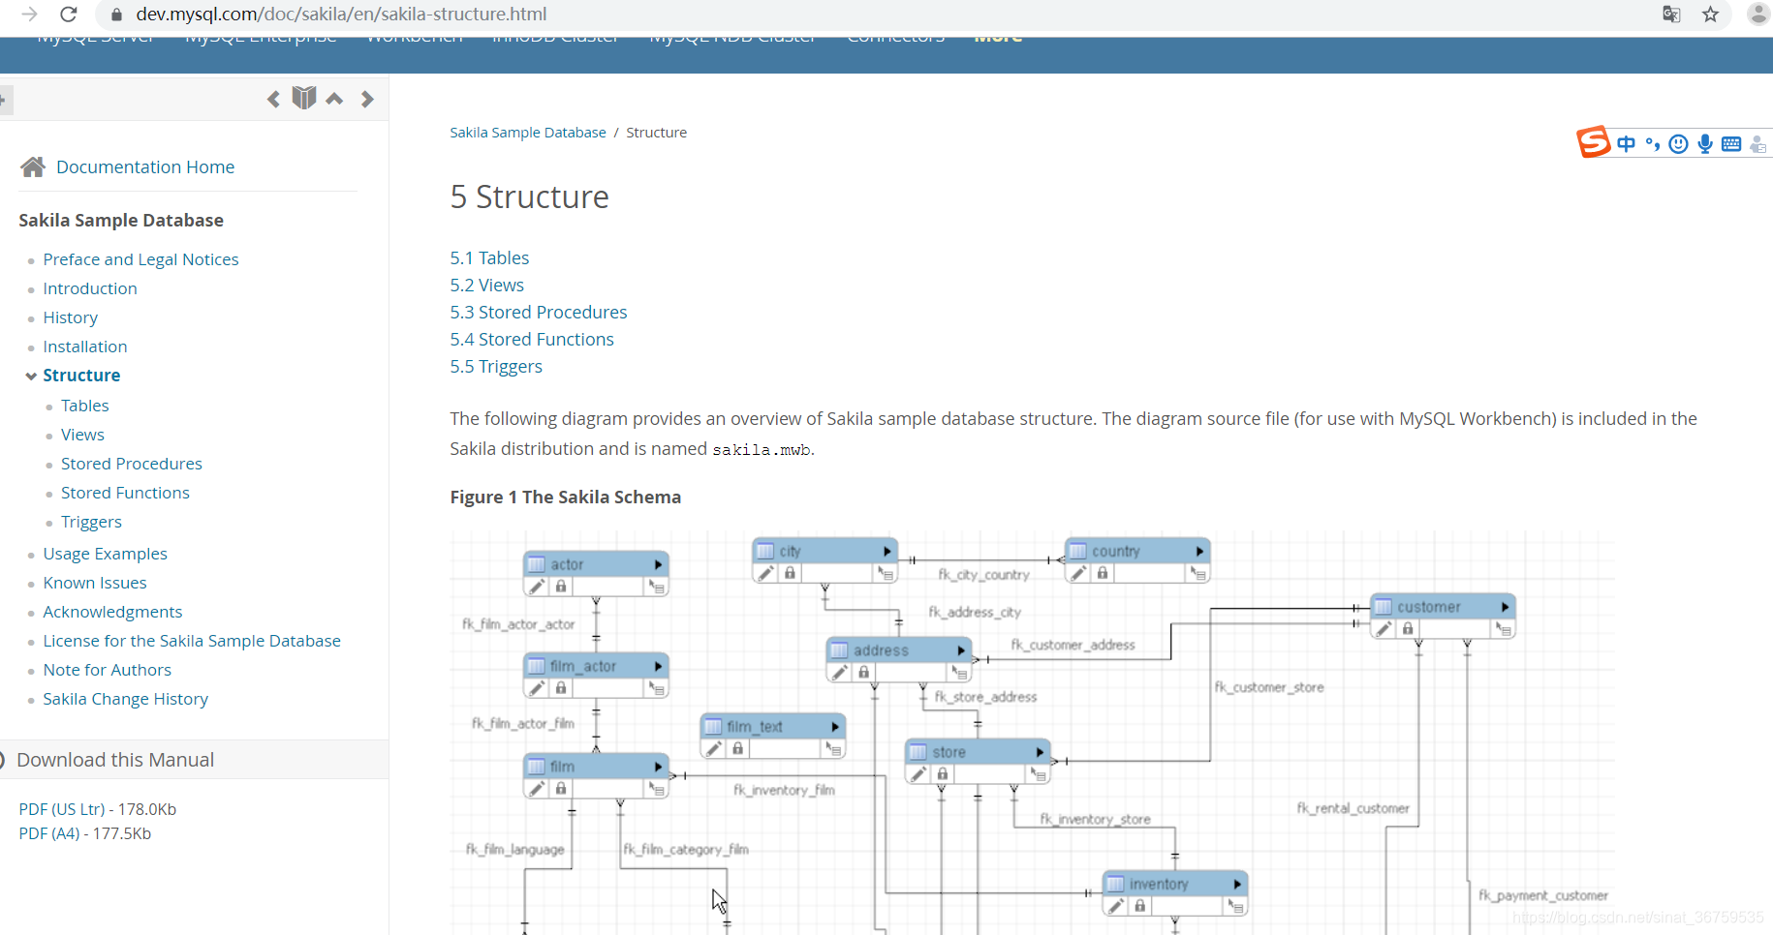This screenshot has width=1773, height=935.
Task: Click the browser forward arrow
Action: (29, 15)
